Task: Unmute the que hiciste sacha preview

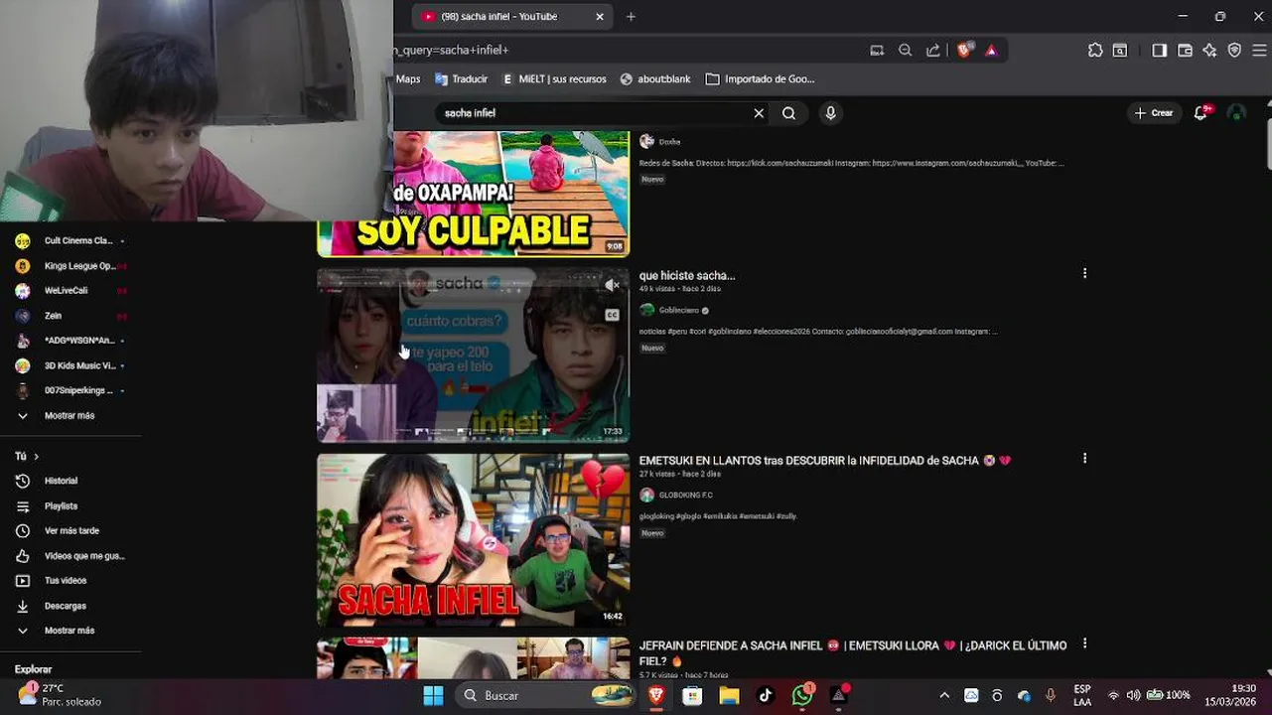Action: coord(612,285)
